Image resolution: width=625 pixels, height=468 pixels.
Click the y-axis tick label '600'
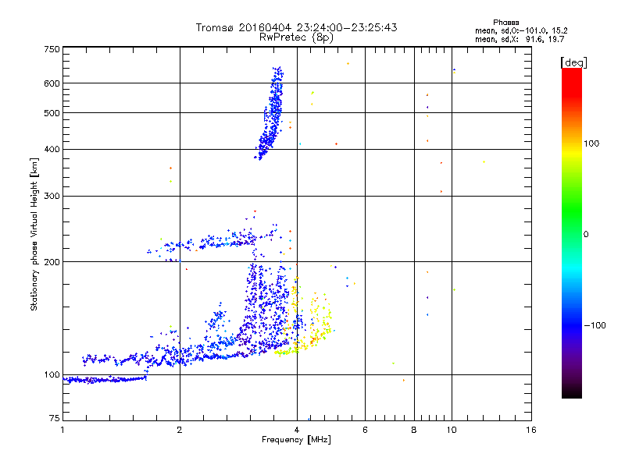52,83
